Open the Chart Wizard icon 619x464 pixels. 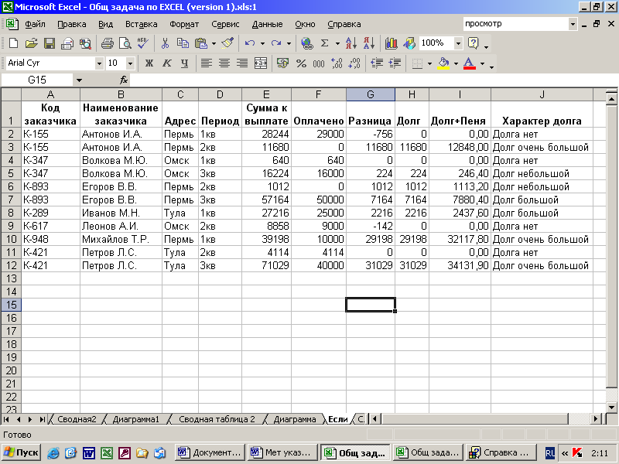point(391,43)
